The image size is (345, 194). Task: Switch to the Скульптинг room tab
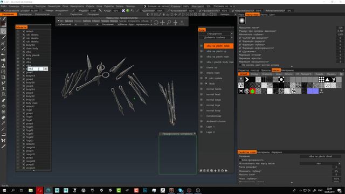tap(77, 15)
